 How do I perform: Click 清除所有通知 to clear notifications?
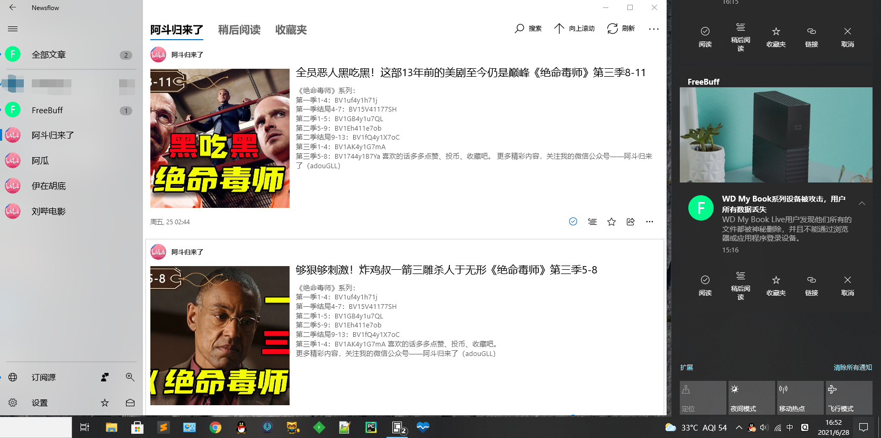click(x=853, y=368)
